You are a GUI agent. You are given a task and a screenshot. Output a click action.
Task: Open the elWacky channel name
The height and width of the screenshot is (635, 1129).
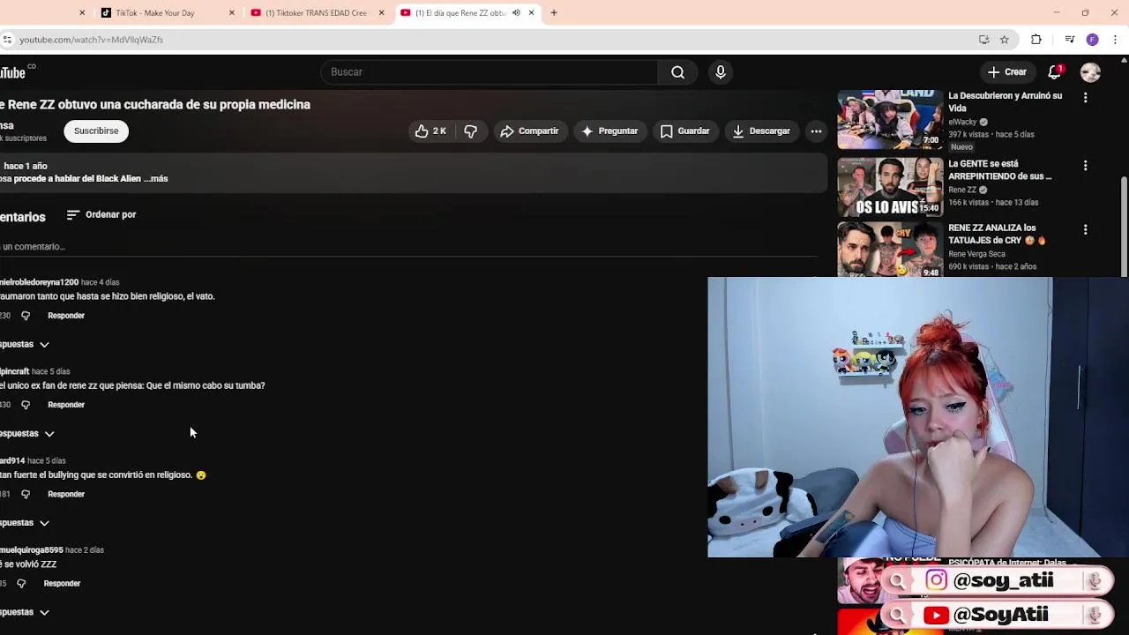click(962, 123)
